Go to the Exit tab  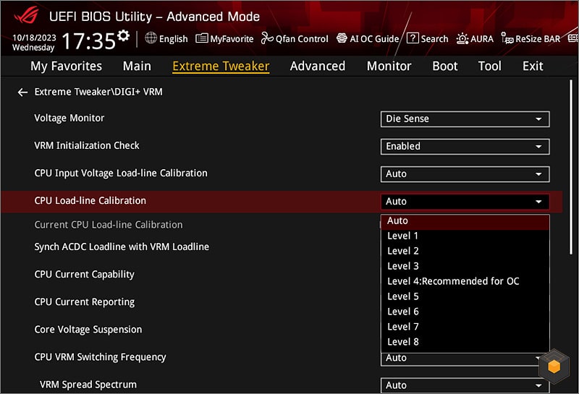click(x=533, y=66)
